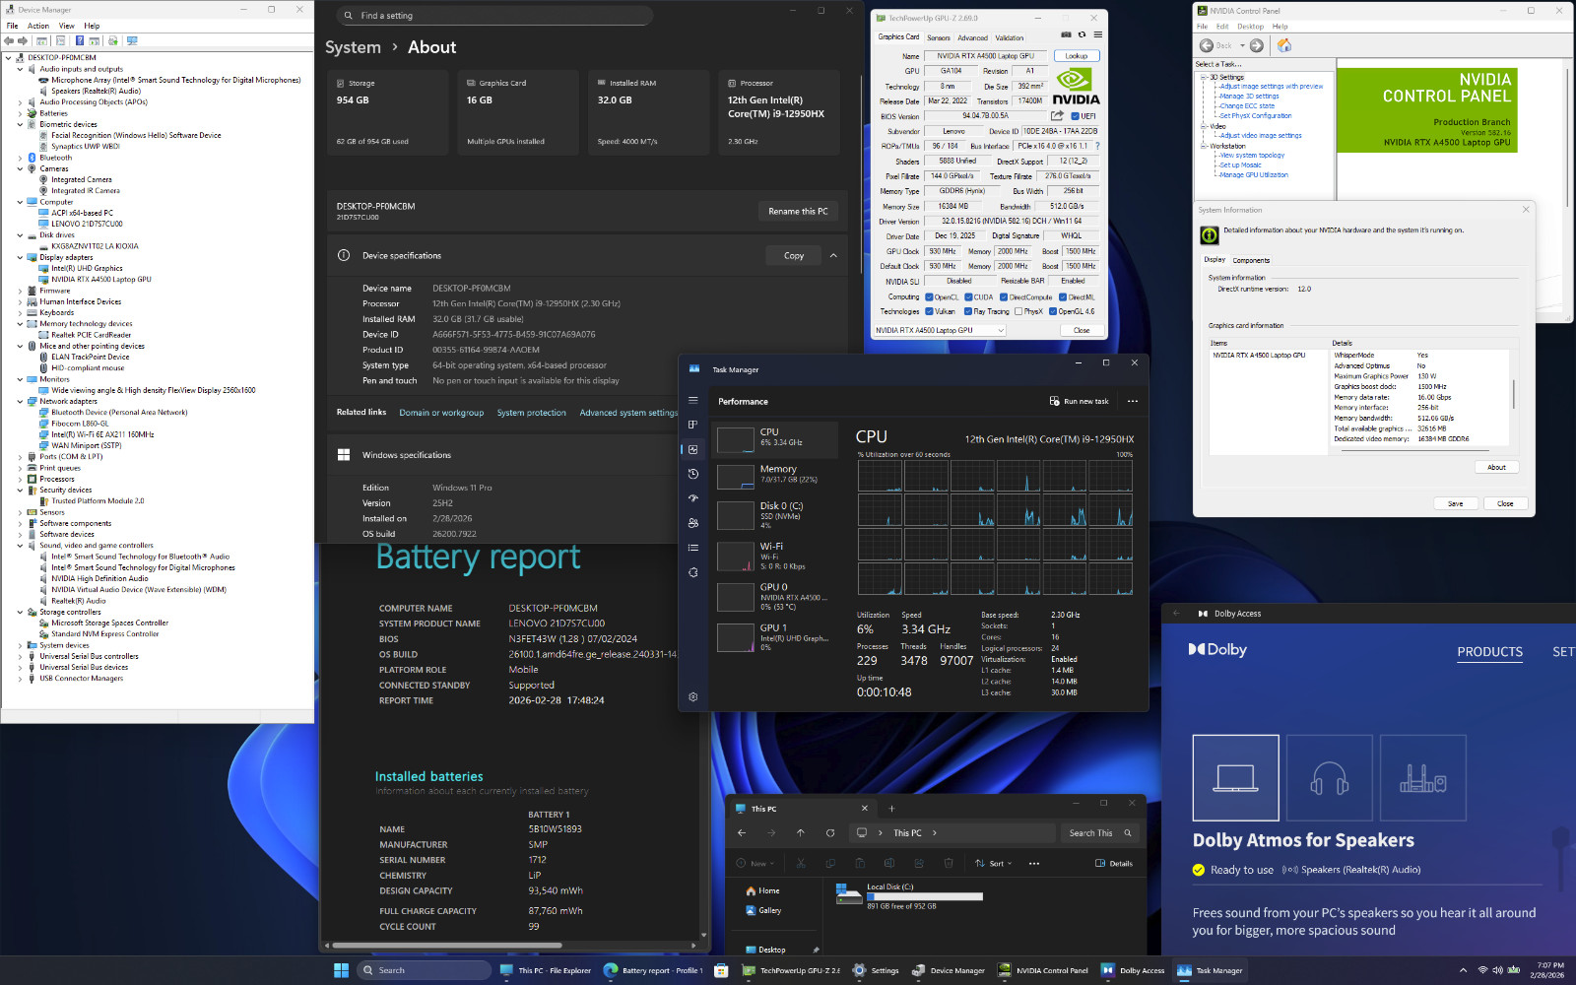
Task: Open the Sort dropdown in File Explorer
Action: (x=994, y=863)
